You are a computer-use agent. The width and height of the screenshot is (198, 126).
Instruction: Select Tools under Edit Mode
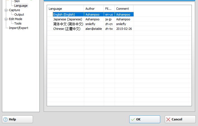pyautogui.click(x=18, y=23)
